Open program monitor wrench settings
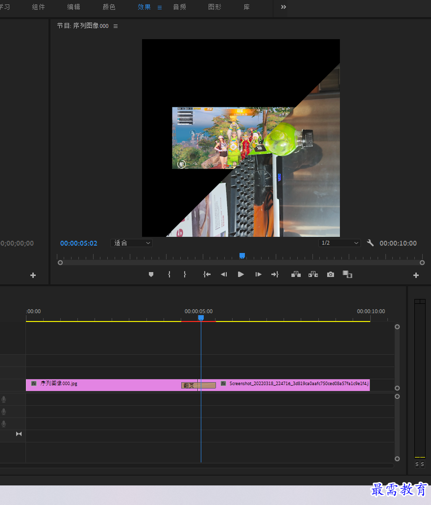Viewport: 431px width, 505px height. (x=370, y=243)
